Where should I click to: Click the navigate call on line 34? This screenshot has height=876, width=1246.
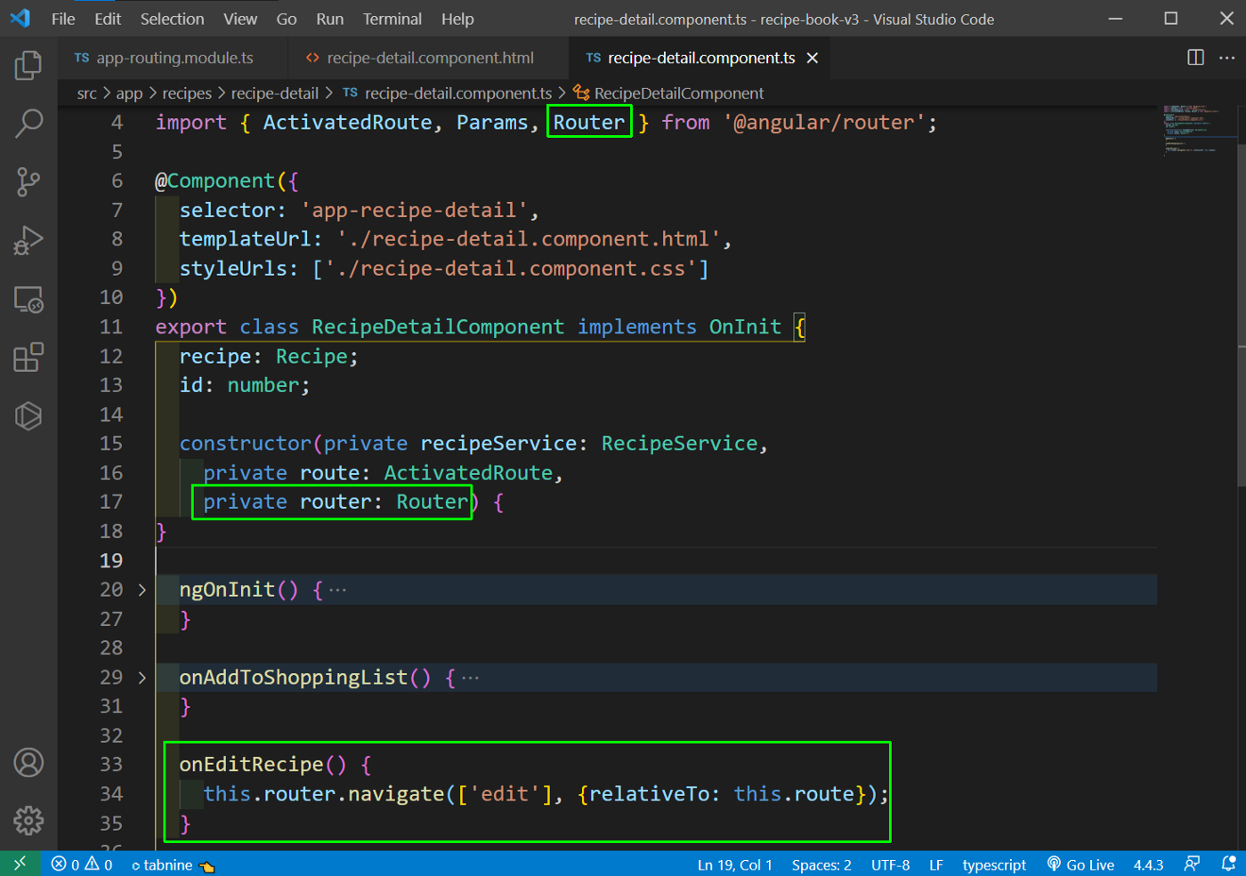point(395,793)
